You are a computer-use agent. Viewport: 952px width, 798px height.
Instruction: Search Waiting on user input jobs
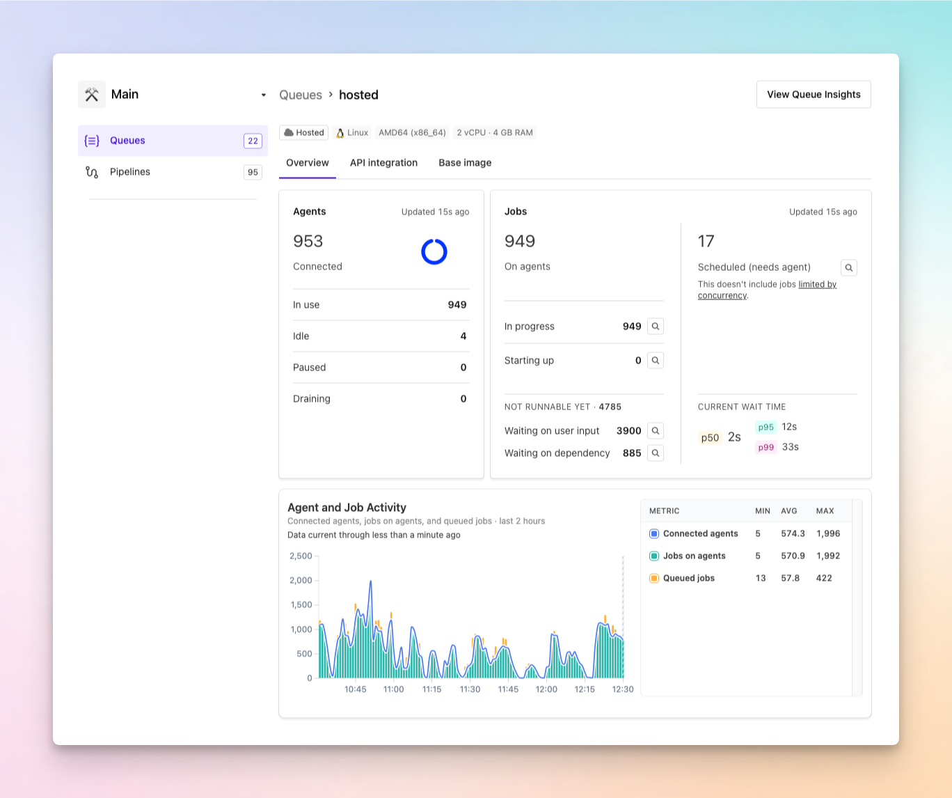coord(656,431)
